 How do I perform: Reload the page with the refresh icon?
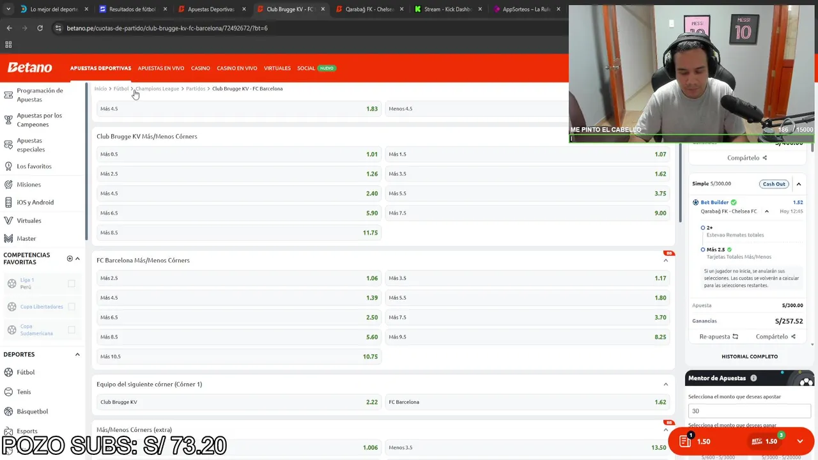point(40,28)
